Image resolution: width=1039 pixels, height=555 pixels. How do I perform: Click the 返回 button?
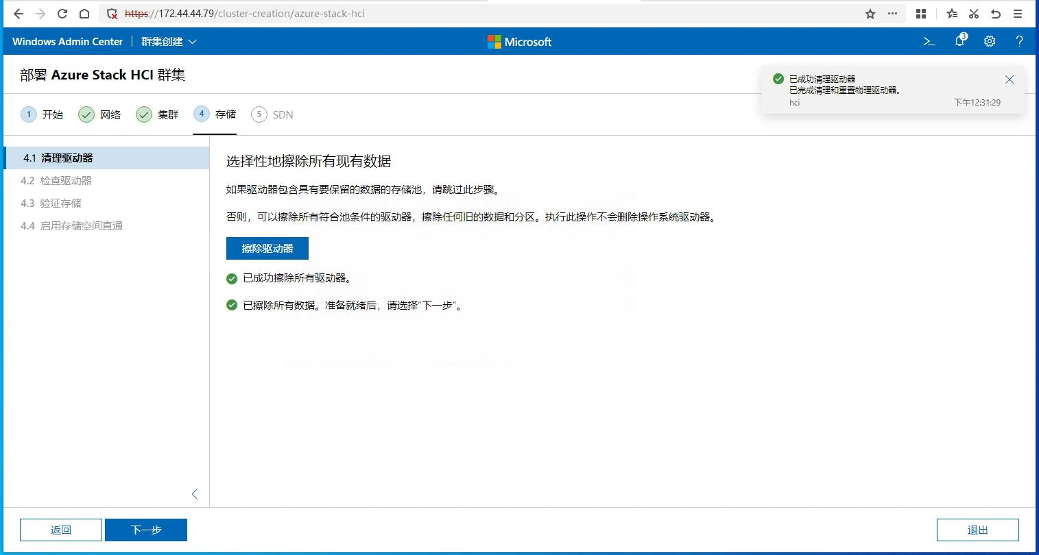[61, 530]
